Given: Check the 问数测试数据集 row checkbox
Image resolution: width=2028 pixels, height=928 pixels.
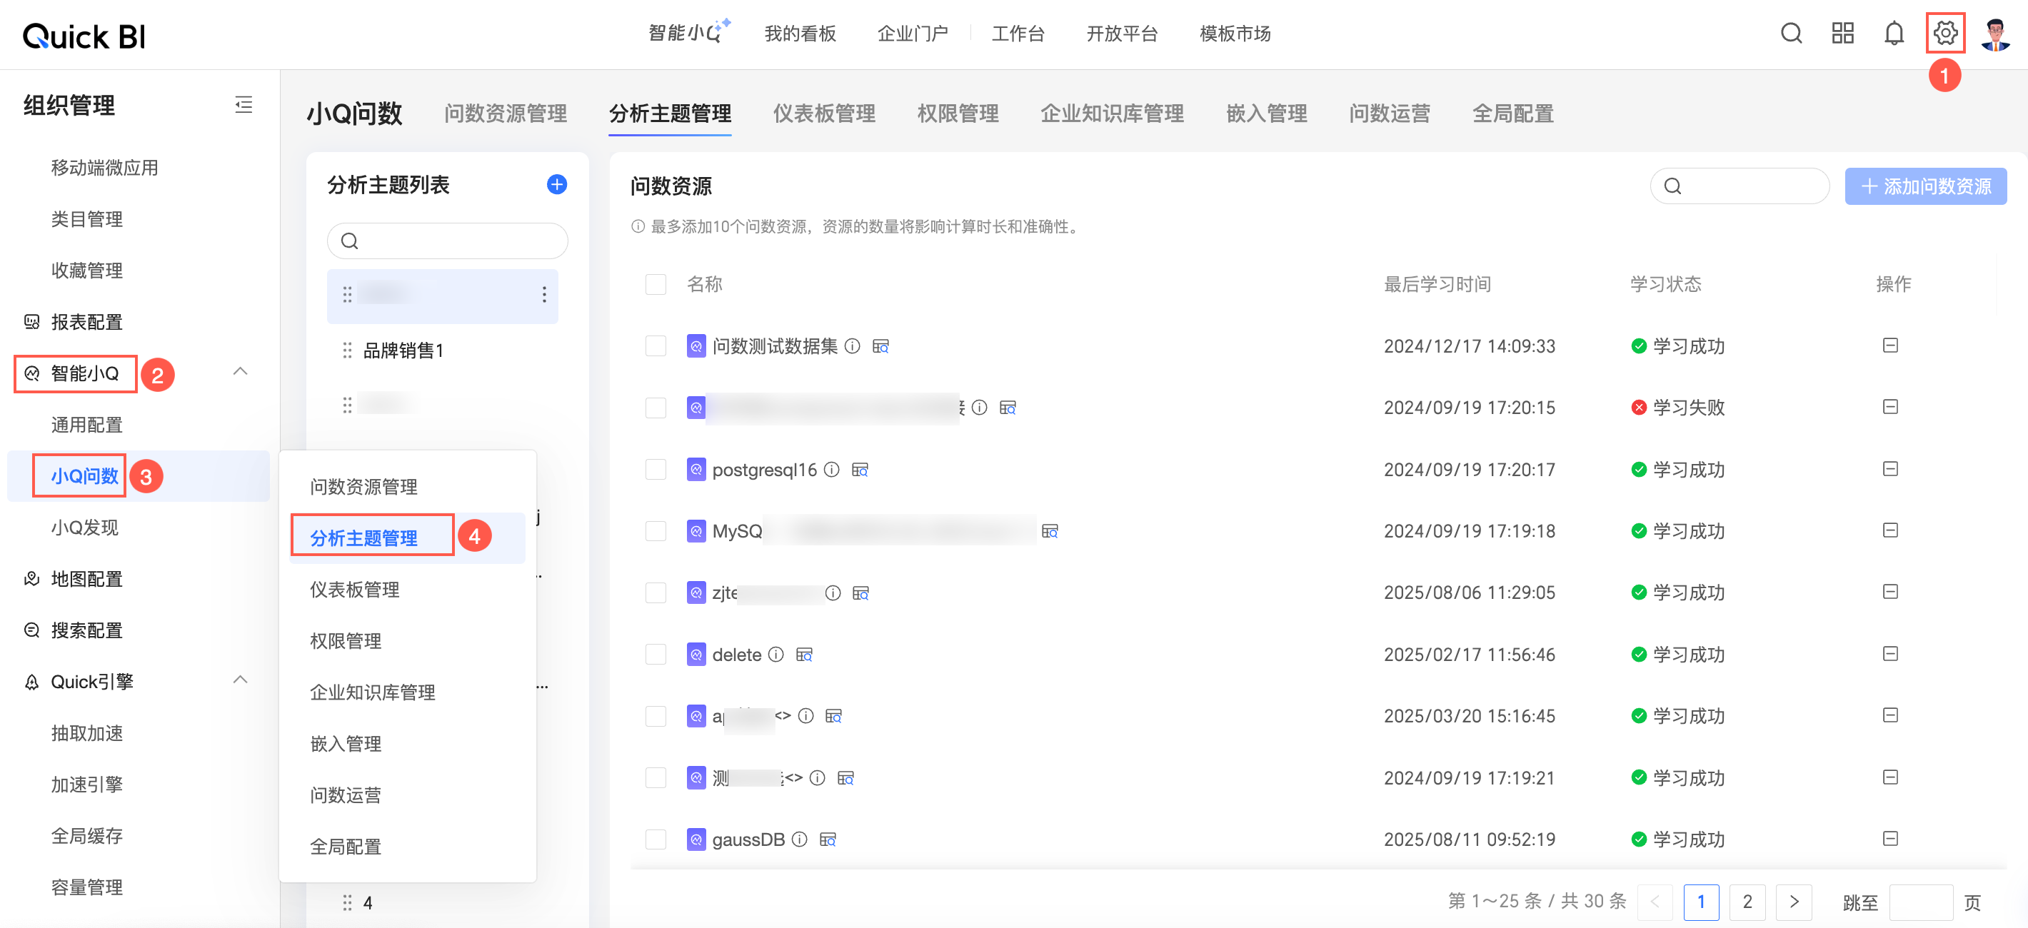Looking at the screenshot, I should tap(655, 346).
